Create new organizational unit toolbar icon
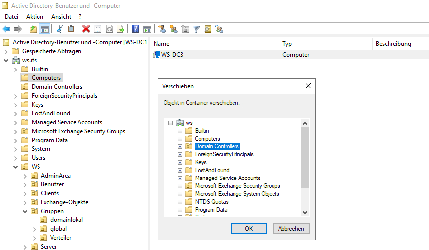 [185, 29]
